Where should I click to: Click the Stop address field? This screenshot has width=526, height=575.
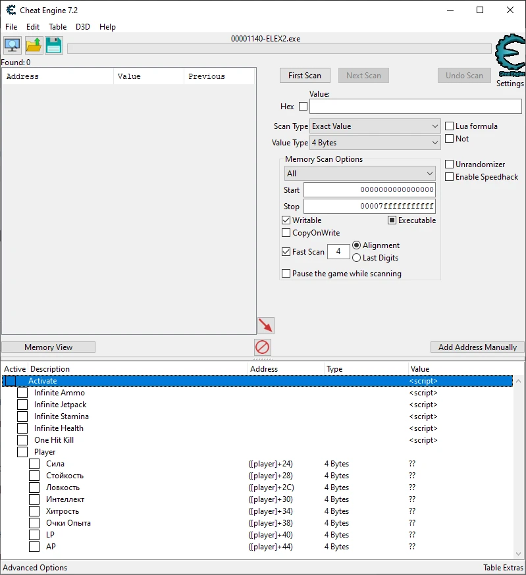pyautogui.click(x=369, y=207)
